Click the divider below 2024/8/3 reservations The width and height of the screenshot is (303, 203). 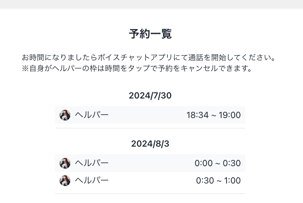[150, 193]
